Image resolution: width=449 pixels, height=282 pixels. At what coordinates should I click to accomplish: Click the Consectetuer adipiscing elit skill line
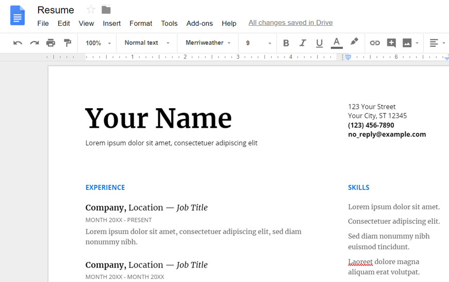click(x=394, y=221)
